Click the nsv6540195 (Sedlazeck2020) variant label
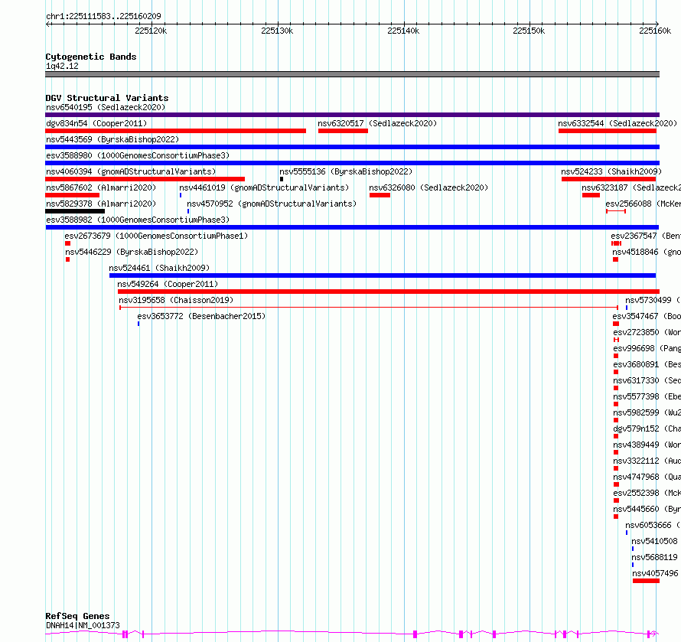681x642 pixels. 106,107
